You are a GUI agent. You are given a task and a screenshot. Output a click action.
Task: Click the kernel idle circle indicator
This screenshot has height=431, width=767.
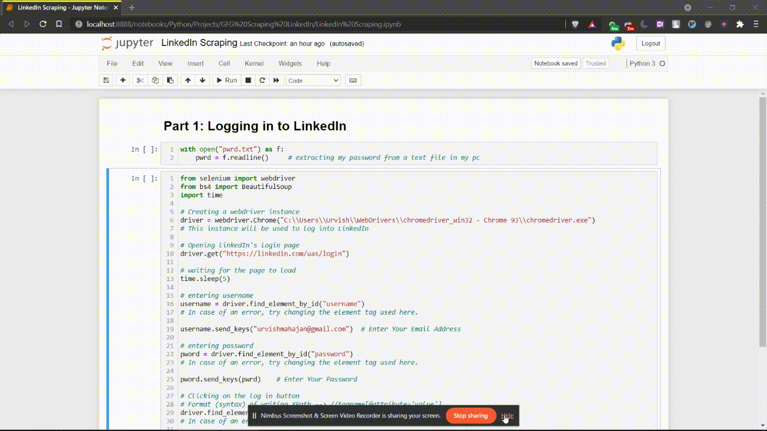(x=662, y=63)
